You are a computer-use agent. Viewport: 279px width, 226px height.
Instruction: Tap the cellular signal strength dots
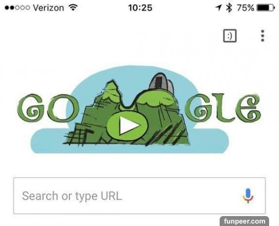[17, 8]
